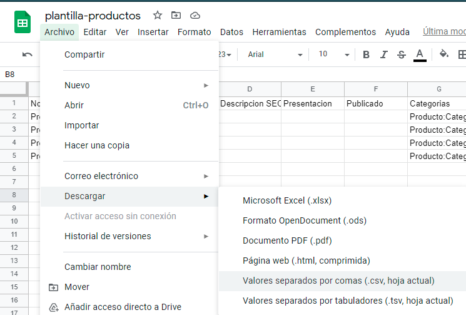This screenshot has width=466, height=315.
Task: Click the add Drive shortcut icon
Action: click(x=53, y=307)
